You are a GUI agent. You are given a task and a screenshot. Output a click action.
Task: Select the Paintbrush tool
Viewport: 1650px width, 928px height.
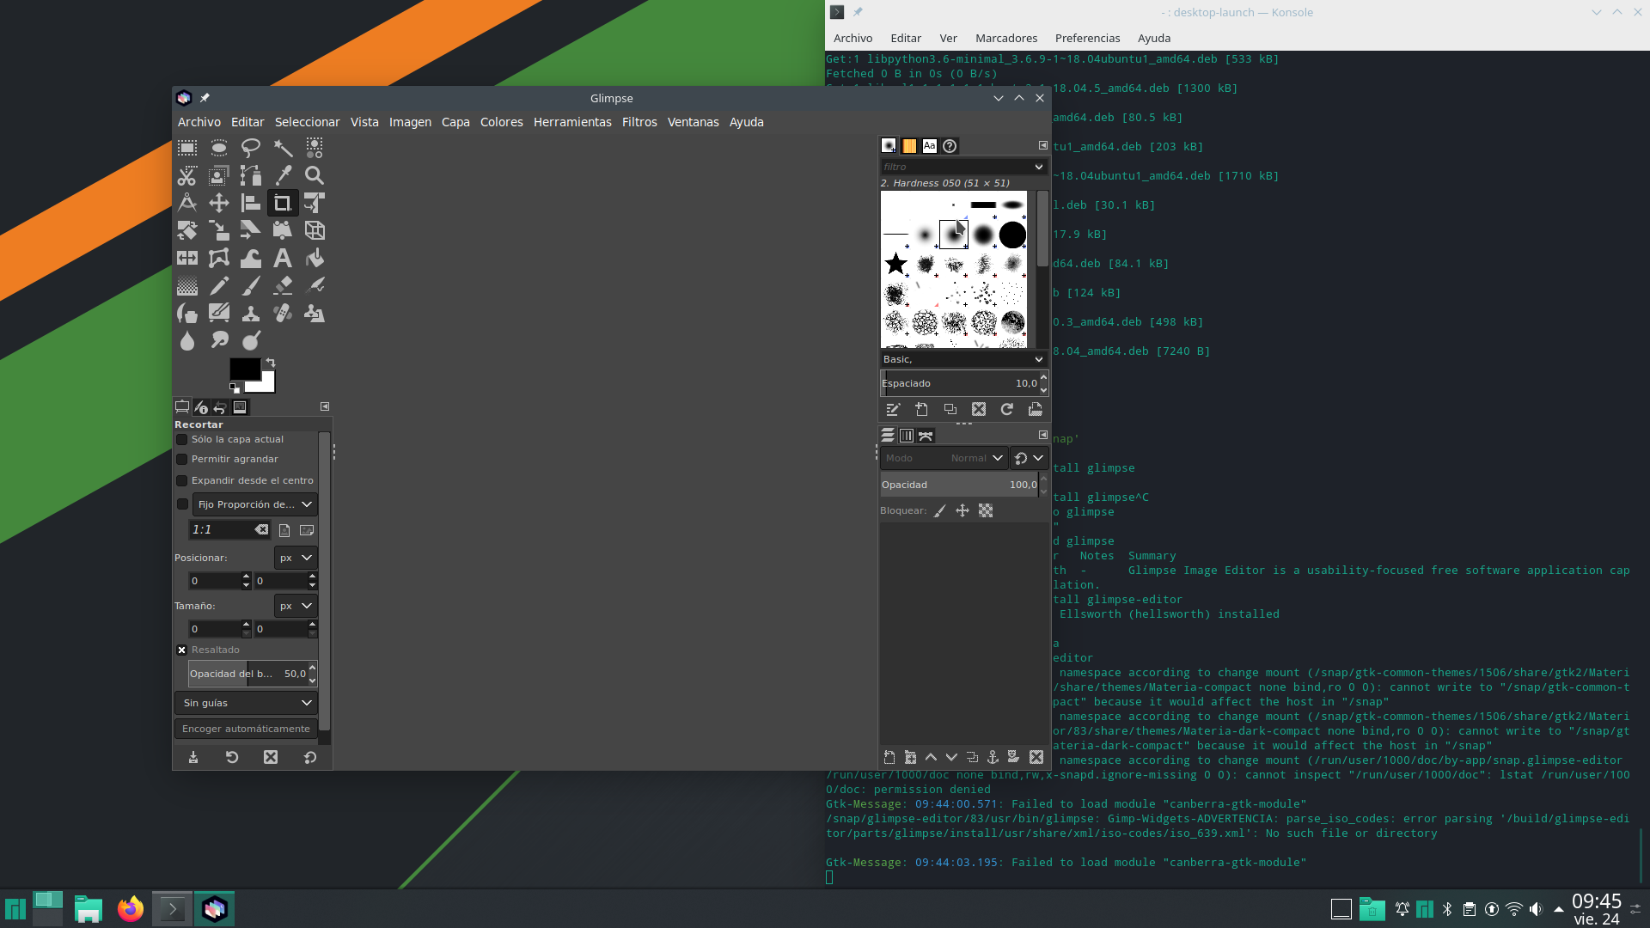pyautogui.click(x=250, y=285)
